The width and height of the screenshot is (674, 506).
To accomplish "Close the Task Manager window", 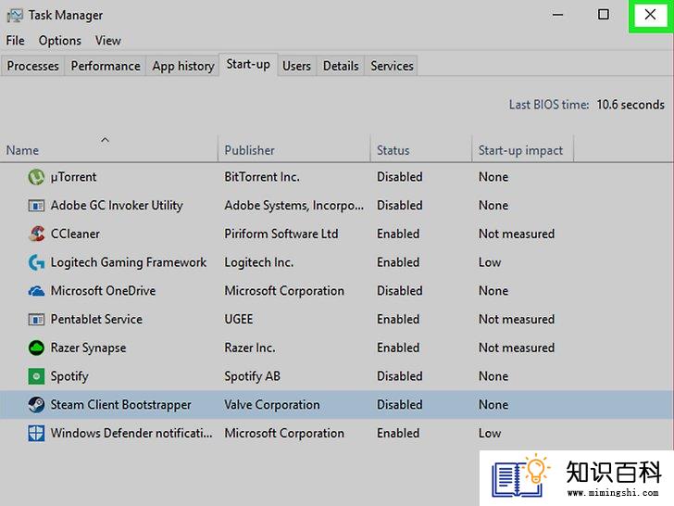I will click(x=650, y=15).
